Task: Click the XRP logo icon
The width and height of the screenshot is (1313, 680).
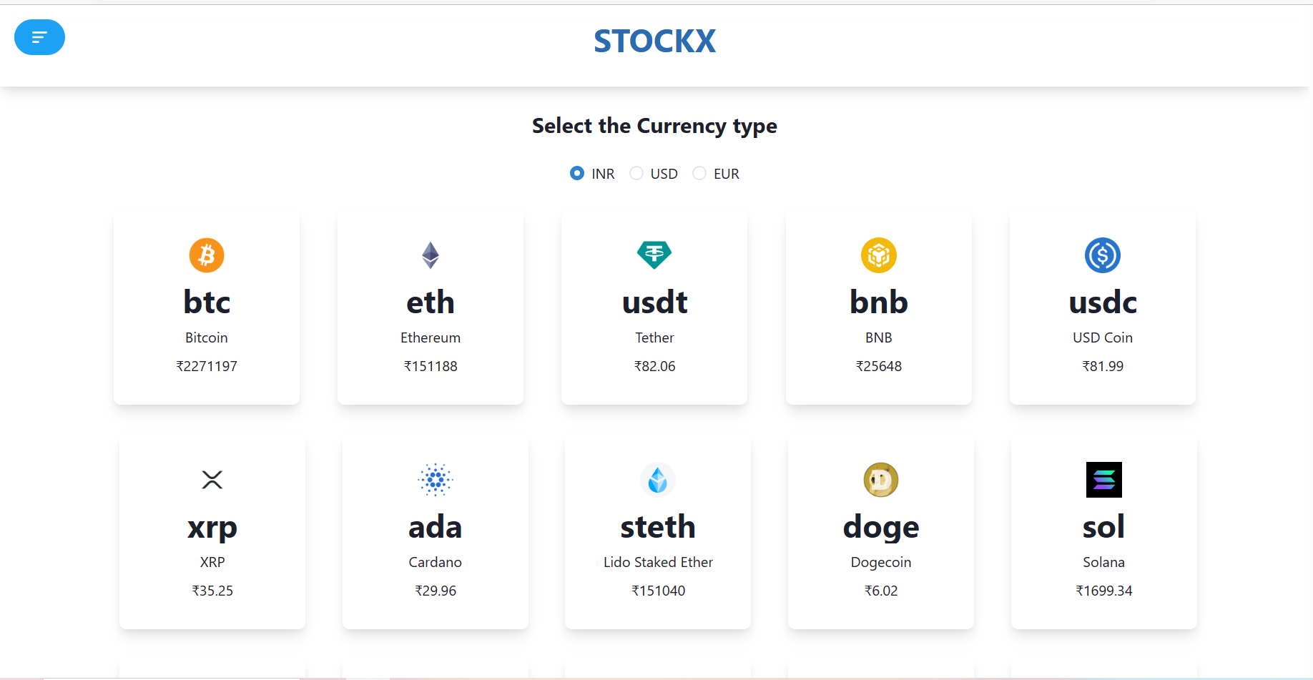Action: 212,480
